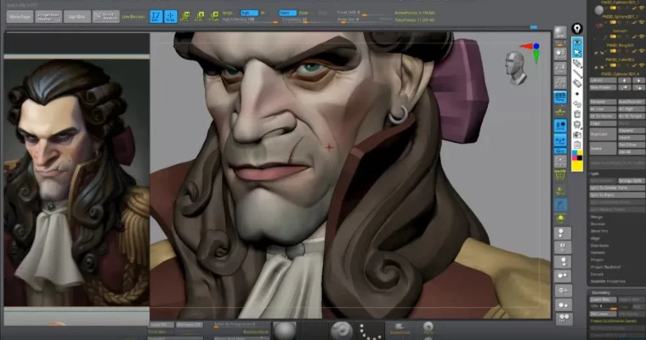Click Split To Parts
The height and width of the screenshot is (340, 646).
click(616, 195)
